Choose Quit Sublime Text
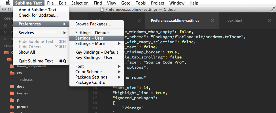The height and width of the screenshot is (113, 276). point(41,61)
